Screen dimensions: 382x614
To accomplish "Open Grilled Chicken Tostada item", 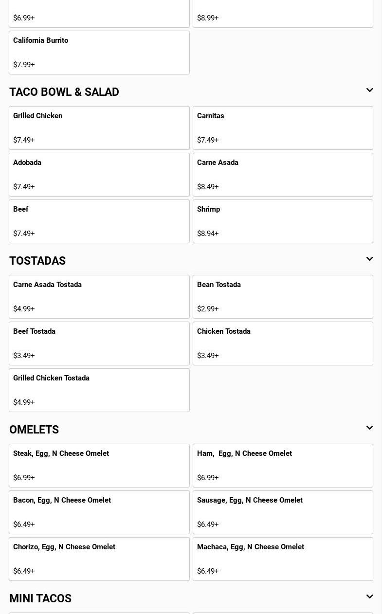I will click(99, 390).
